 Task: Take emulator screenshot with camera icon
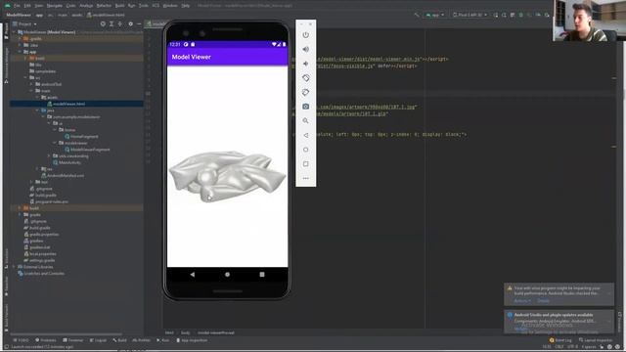[x=305, y=107]
